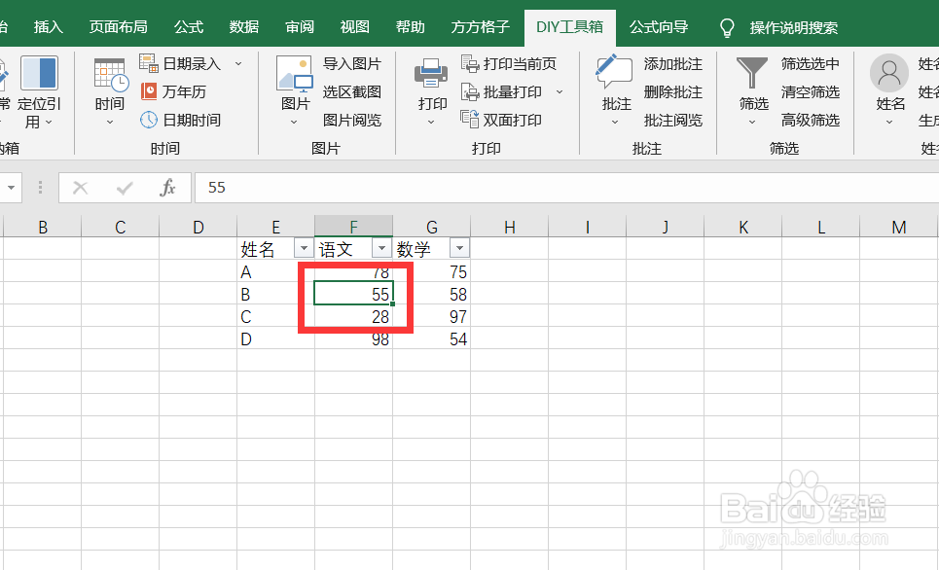Click 删除批注 button
This screenshot has width=939, height=570.
(x=673, y=91)
